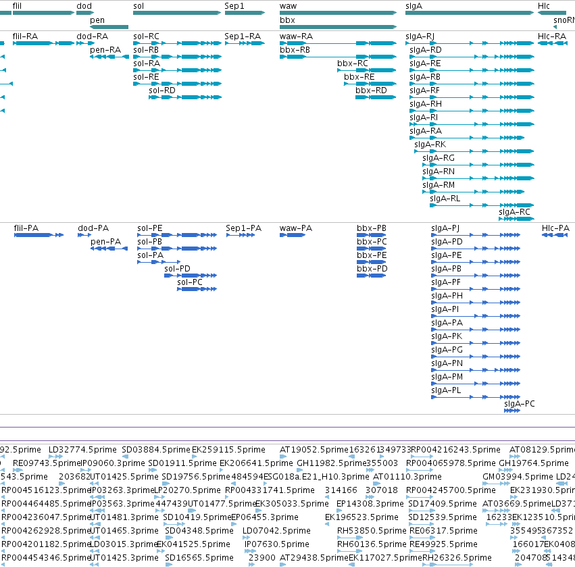Select the dod-RA transcript label
Screen dimensions: 575x568
tap(92, 36)
